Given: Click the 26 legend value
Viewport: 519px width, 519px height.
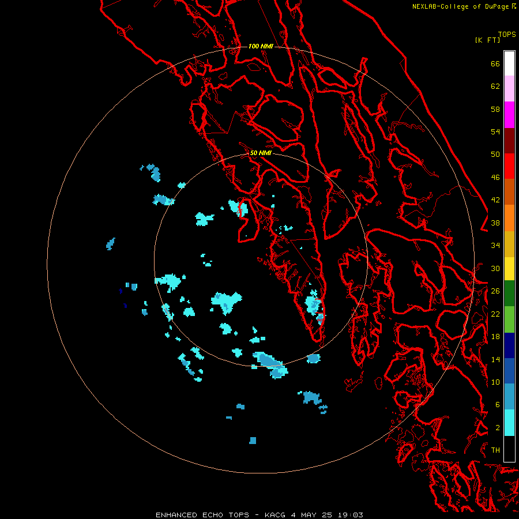Looking at the screenshot, I should [495, 291].
